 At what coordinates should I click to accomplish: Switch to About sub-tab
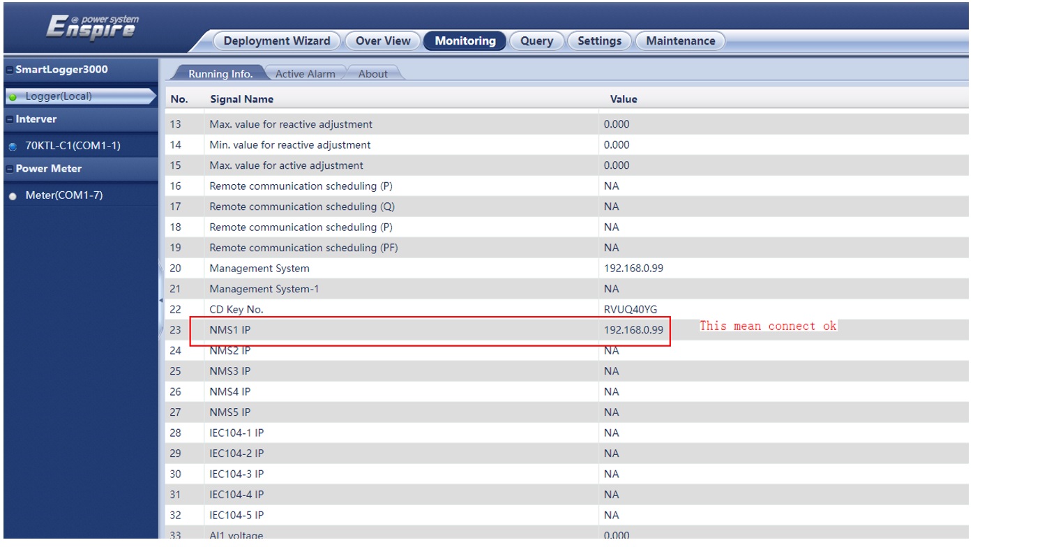click(x=372, y=73)
